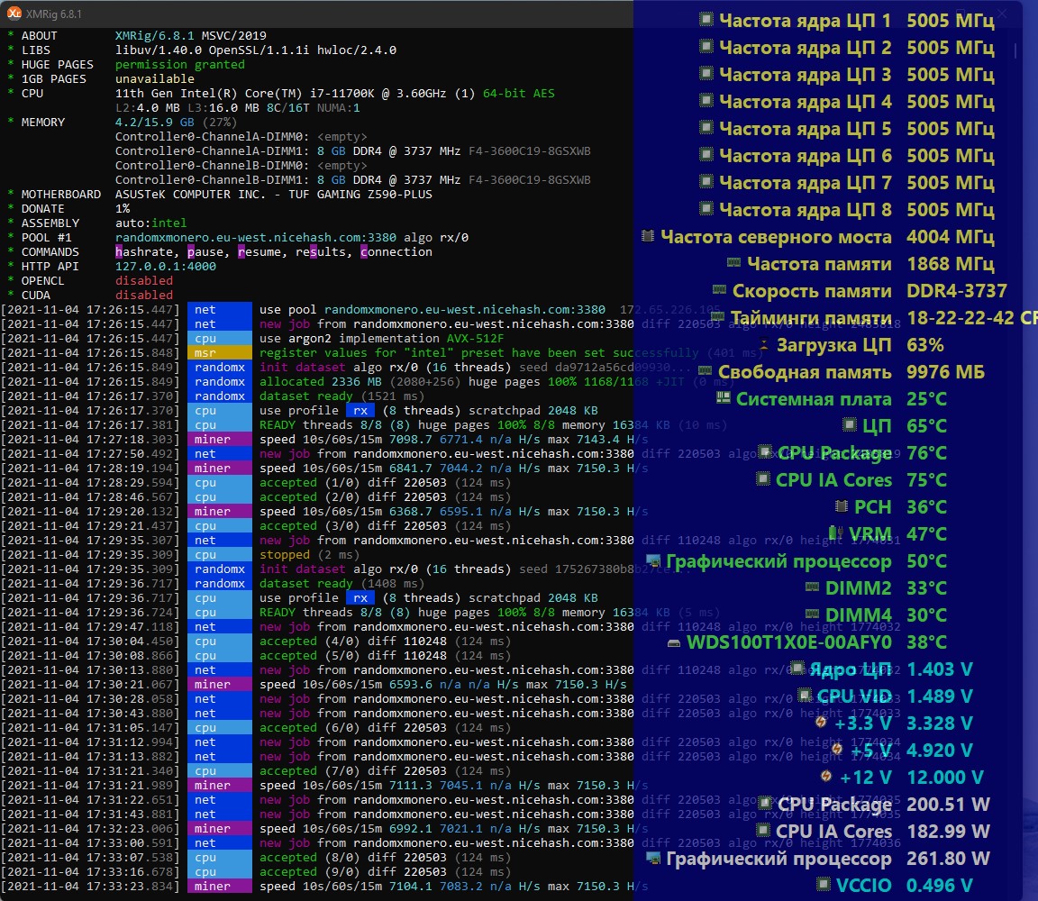
Task: Click the chip icon beside VCCIO
Action: point(824,884)
